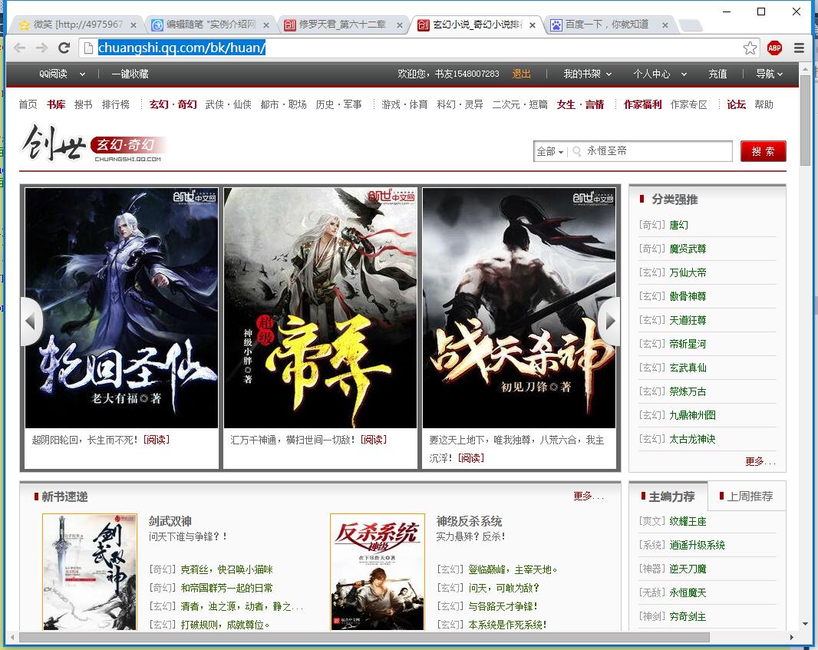This screenshot has width=818, height=650.
Task: Click the red 搜索 button
Action: click(763, 152)
